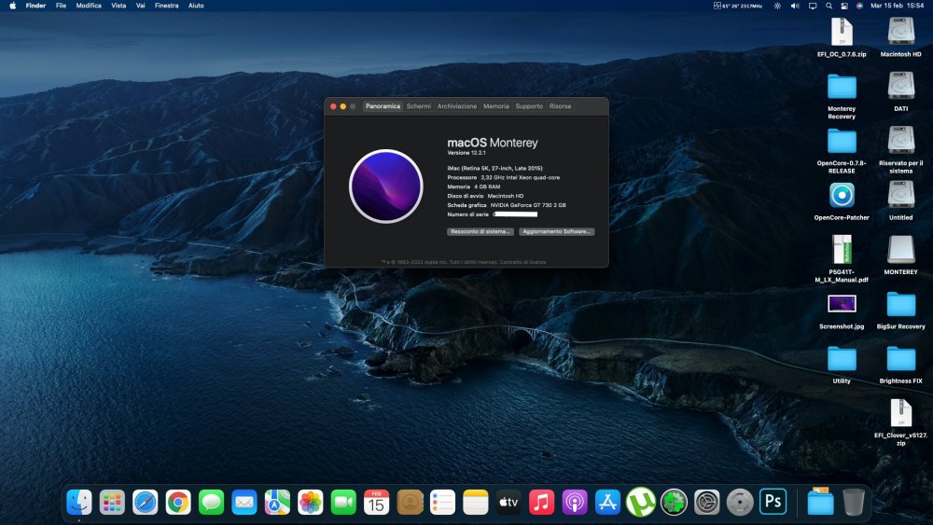Viewport: 933px width, 525px height.
Task: Click the Aggiornamento Software button
Action: coord(556,231)
